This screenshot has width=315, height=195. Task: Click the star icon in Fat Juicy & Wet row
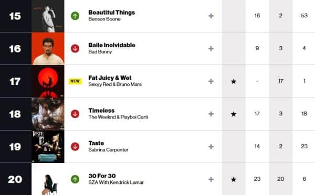(234, 81)
